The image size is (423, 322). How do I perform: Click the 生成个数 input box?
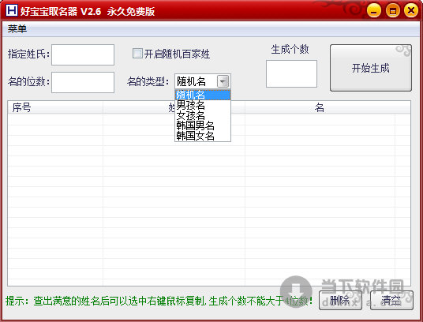(x=291, y=73)
